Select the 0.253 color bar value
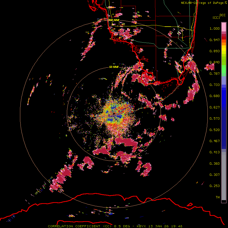228x228 pixels. pyautogui.click(x=215, y=186)
